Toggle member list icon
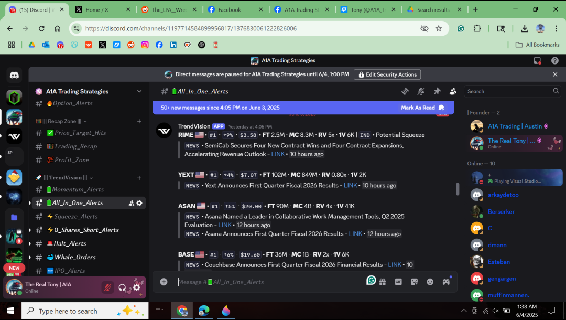The height and width of the screenshot is (320, 566). [x=453, y=91]
